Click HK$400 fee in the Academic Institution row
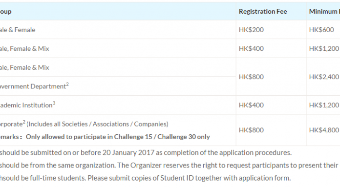The height and width of the screenshot is (188, 340). tap(251, 105)
